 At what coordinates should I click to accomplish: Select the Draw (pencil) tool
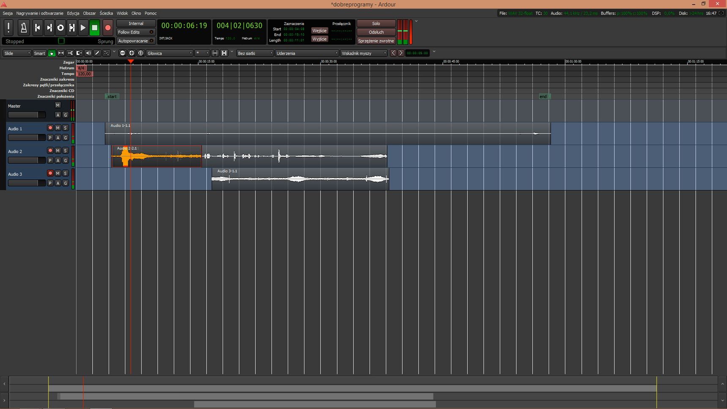coord(97,53)
